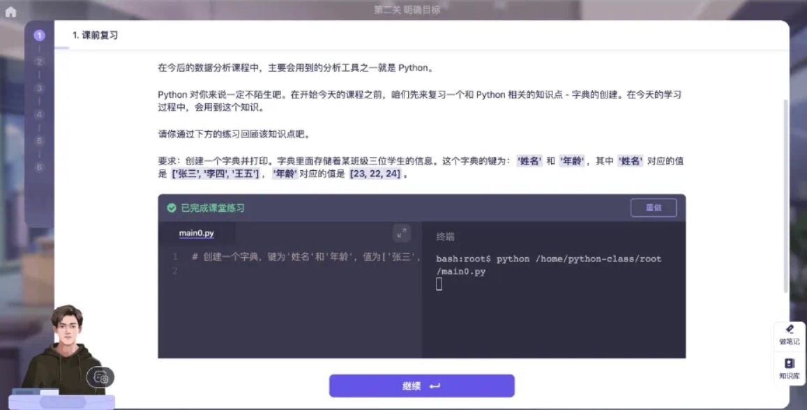Select the camera icon beside the avatar
This screenshot has height=410, width=807.
pos(100,377)
